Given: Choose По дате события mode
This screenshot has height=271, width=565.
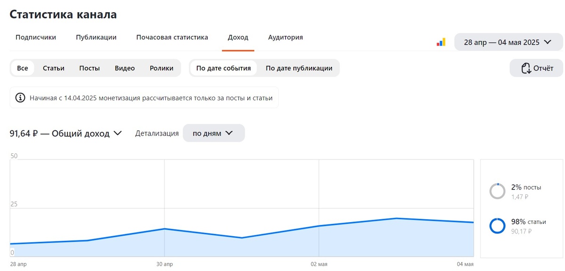Looking at the screenshot, I should click(x=223, y=68).
